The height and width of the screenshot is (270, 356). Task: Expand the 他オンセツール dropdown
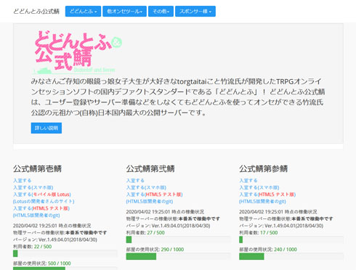point(124,12)
